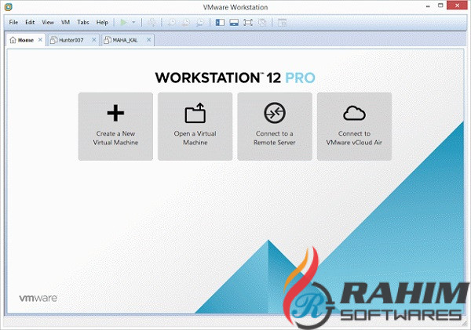Open the Snapshot Manager icon
The height and width of the screenshot is (330, 471).
(200, 23)
